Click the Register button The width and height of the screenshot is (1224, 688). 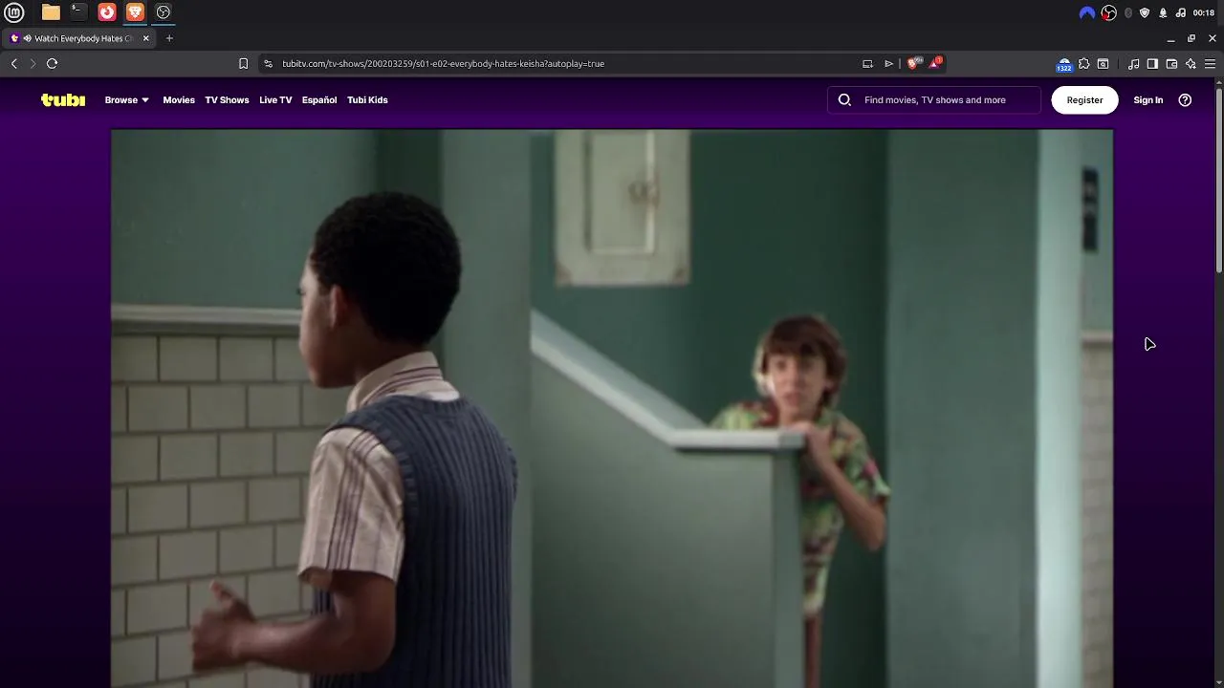pos(1084,99)
